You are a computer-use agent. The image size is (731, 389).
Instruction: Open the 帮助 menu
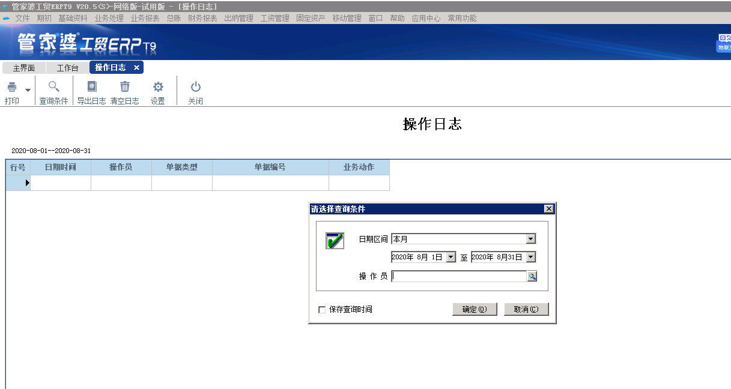[397, 18]
